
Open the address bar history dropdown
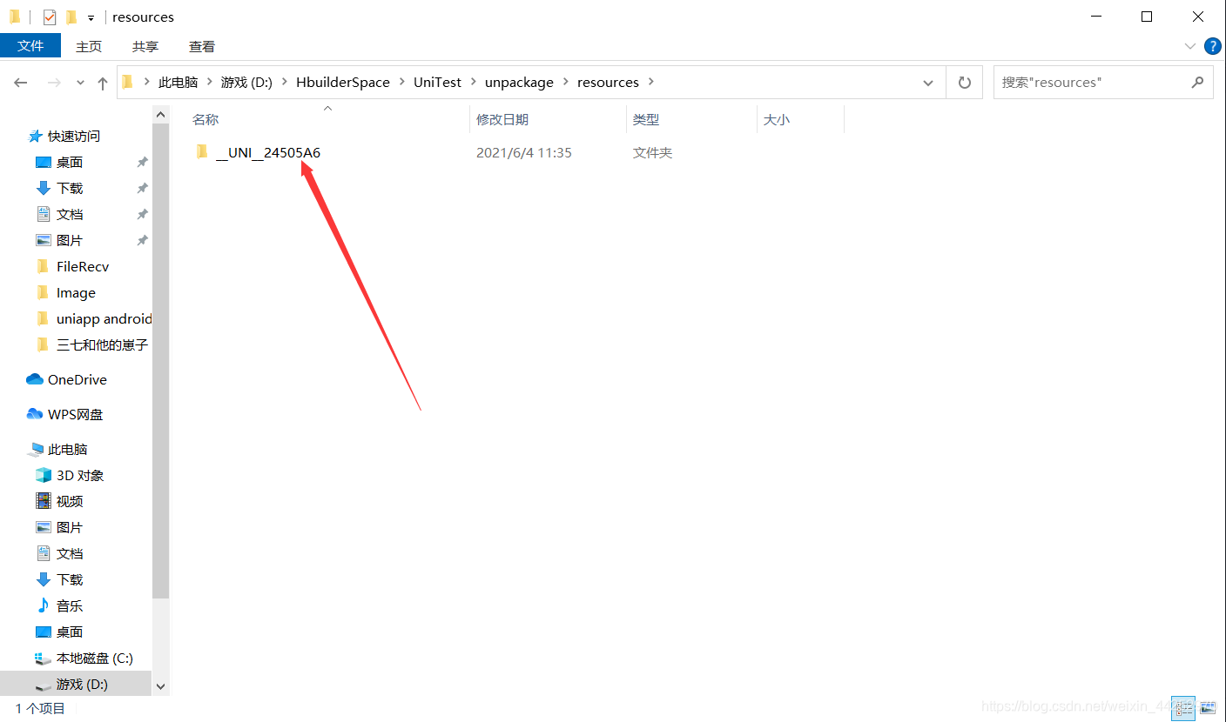[x=928, y=83]
